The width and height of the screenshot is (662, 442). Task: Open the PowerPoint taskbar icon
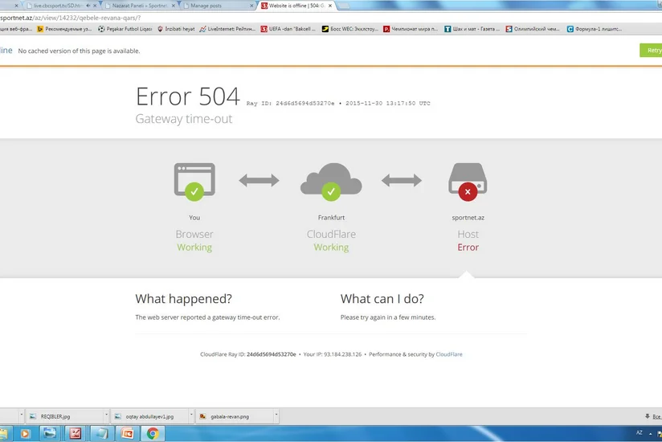tap(127, 433)
